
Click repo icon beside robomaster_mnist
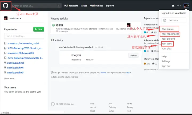(x=5, y=43)
